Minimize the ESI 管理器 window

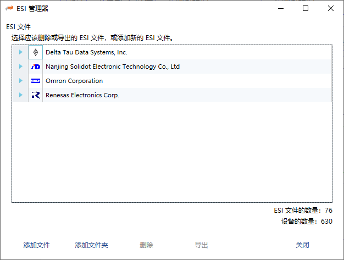click(x=281, y=8)
